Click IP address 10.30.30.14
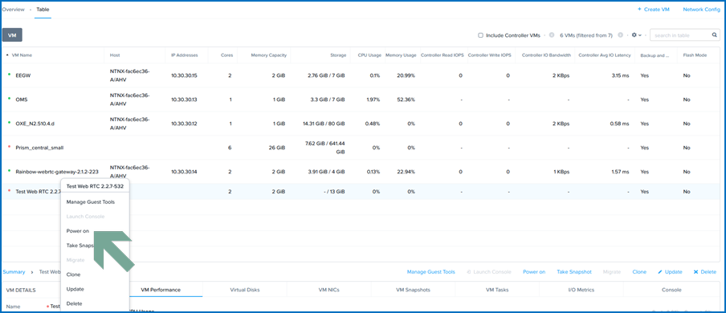 [x=184, y=172]
